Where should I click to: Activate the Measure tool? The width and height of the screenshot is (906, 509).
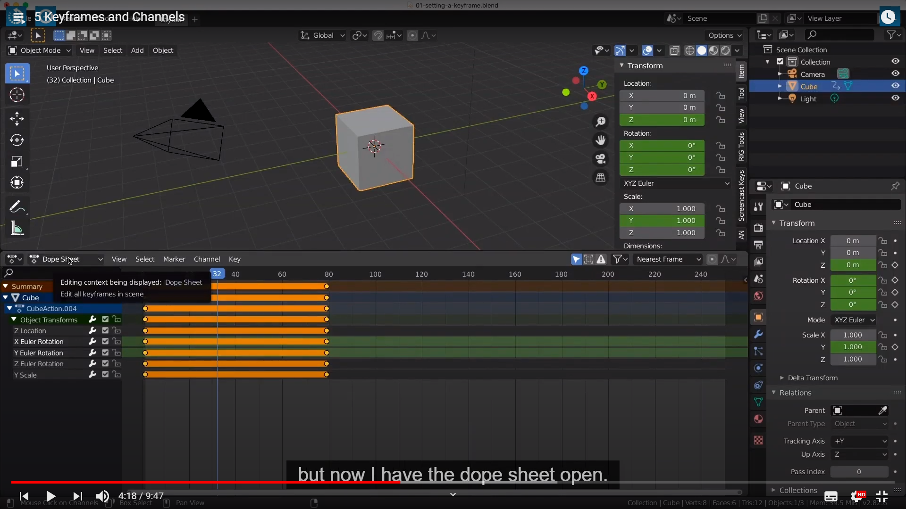point(17,229)
